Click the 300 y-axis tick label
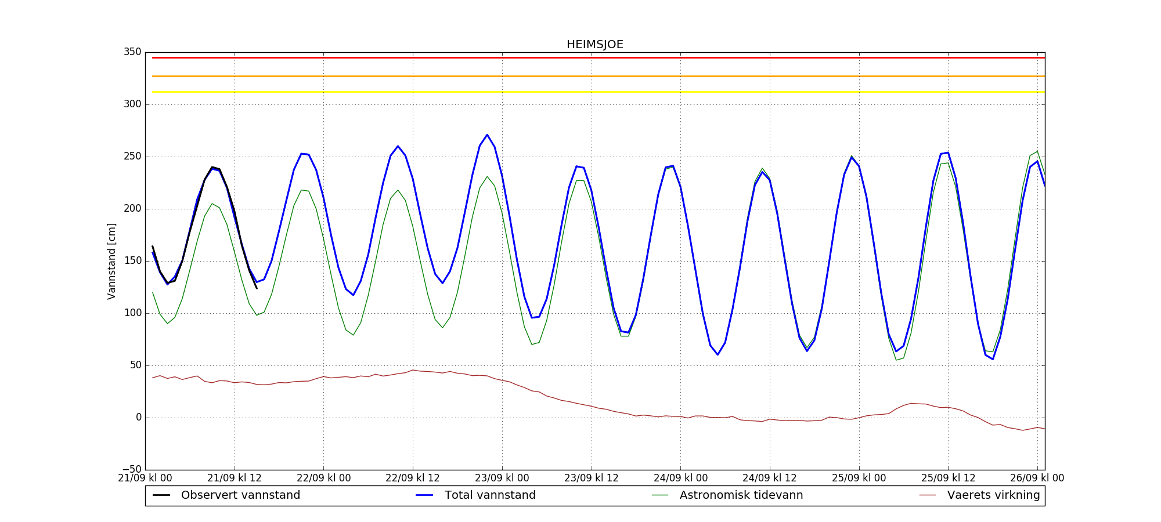 tap(132, 104)
